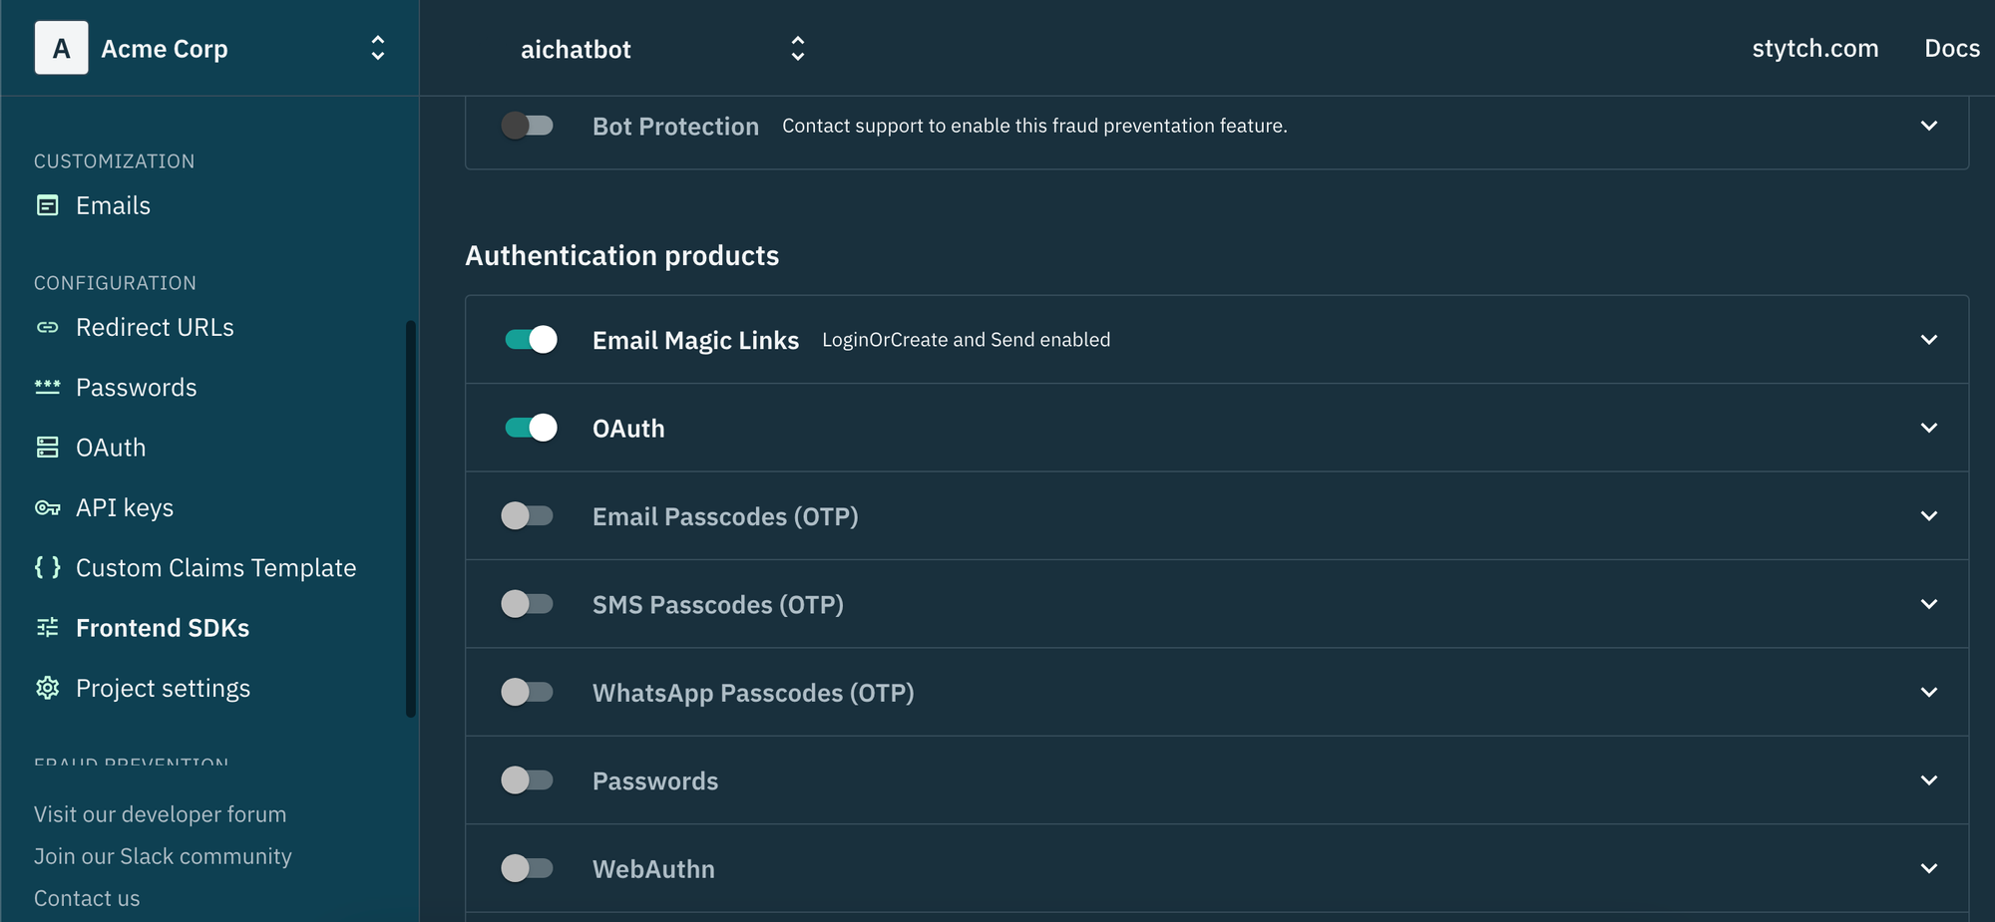Expand the Email Passcodes (OTP) row chevron
This screenshot has width=1995, height=922.
tap(1928, 516)
